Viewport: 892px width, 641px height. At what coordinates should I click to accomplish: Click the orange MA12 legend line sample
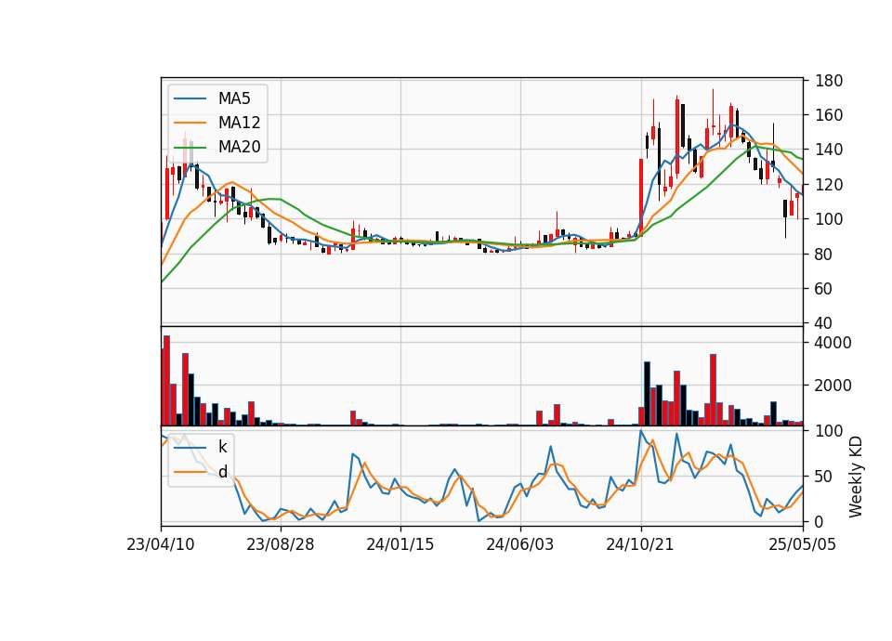point(190,123)
